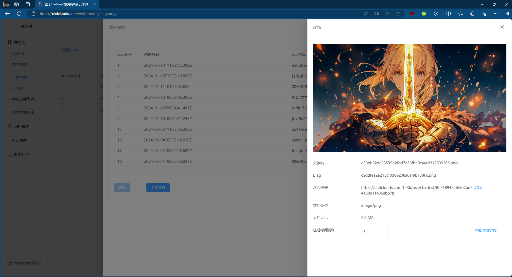Select row with 2024-03-04T05:37:12.639Z
The height and width of the screenshot is (277, 512).
(211, 140)
